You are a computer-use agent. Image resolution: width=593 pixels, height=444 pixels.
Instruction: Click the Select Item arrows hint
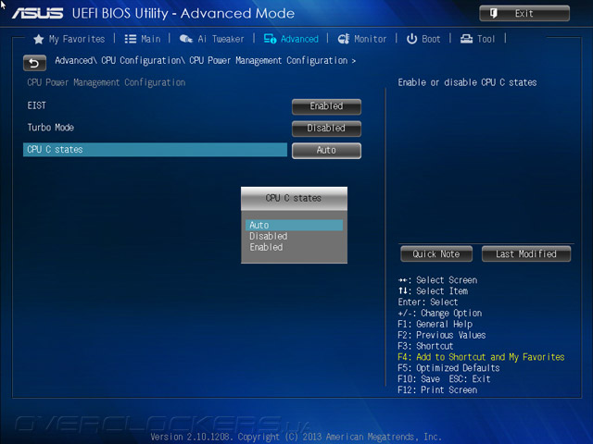coord(433,291)
